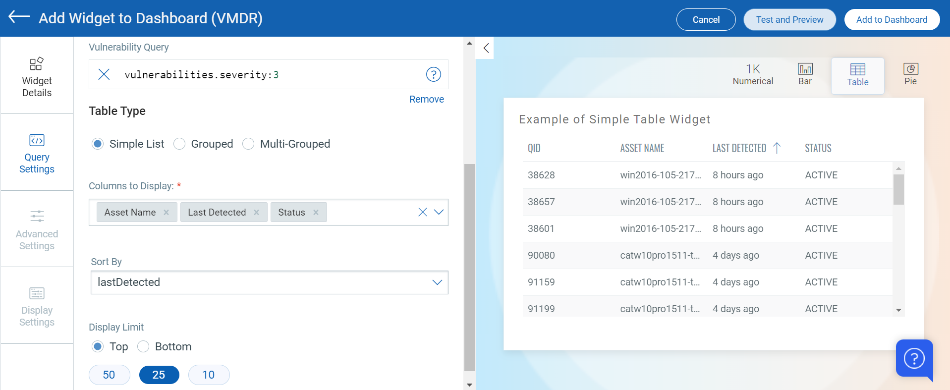Switch to Bar widget type
This screenshot has width=950, height=390.
coord(805,75)
